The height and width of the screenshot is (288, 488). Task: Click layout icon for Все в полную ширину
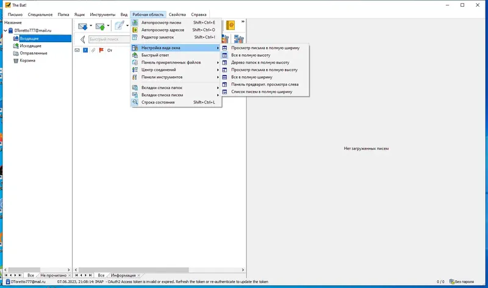[224, 77]
